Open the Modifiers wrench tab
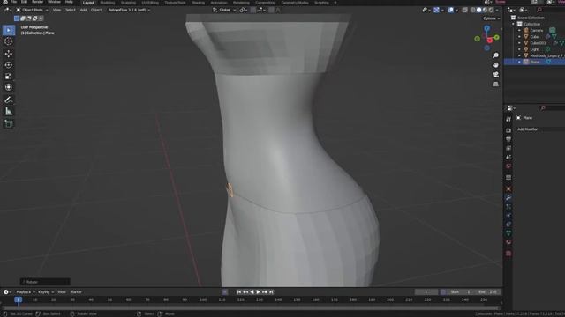The width and height of the screenshot is (565, 317). coord(508,197)
